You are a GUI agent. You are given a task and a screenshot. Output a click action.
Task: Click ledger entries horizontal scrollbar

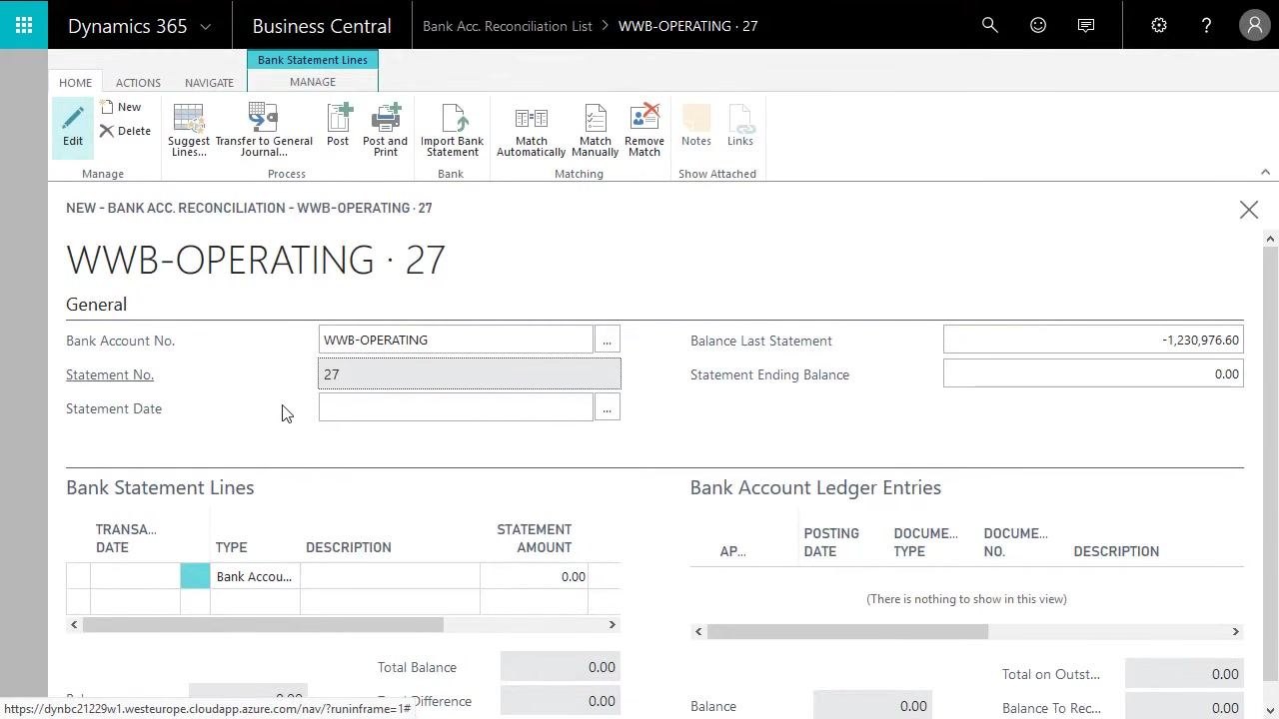[x=847, y=631]
